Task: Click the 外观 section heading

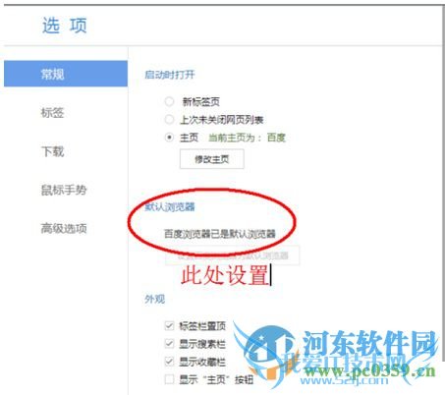Action: click(x=154, y=299)
